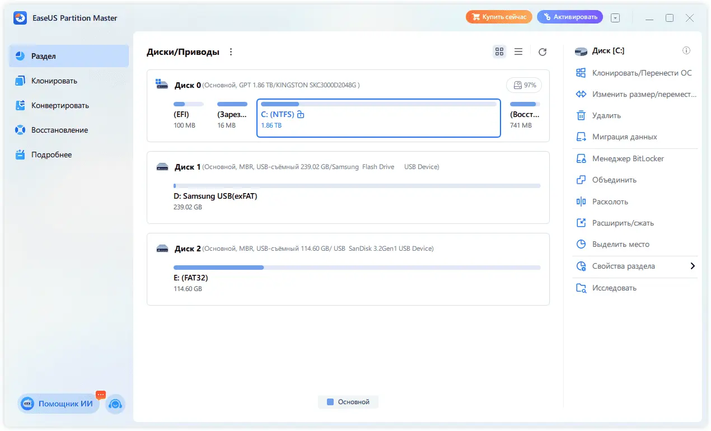Click the Купить сейчас button
Image resolution: width=711 pixels, height=431 pixels.
(x=498, y=17)
